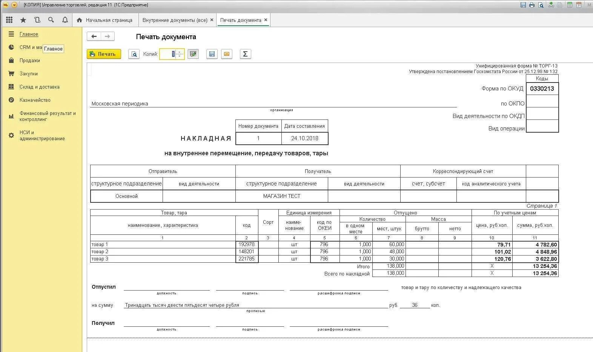The height and width of the screenshot is (352, 593).
Task: Click title bar Preview icon
Action: pos(541,5)
